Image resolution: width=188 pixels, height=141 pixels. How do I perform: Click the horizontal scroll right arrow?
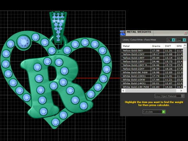click(181, 90)
